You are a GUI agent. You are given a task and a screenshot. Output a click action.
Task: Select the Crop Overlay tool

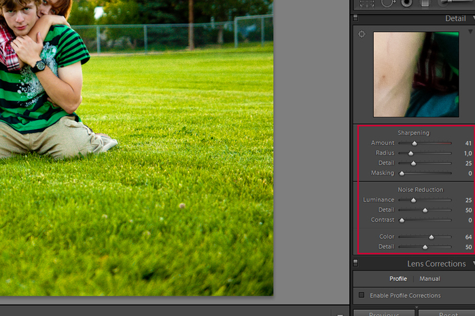366,3
